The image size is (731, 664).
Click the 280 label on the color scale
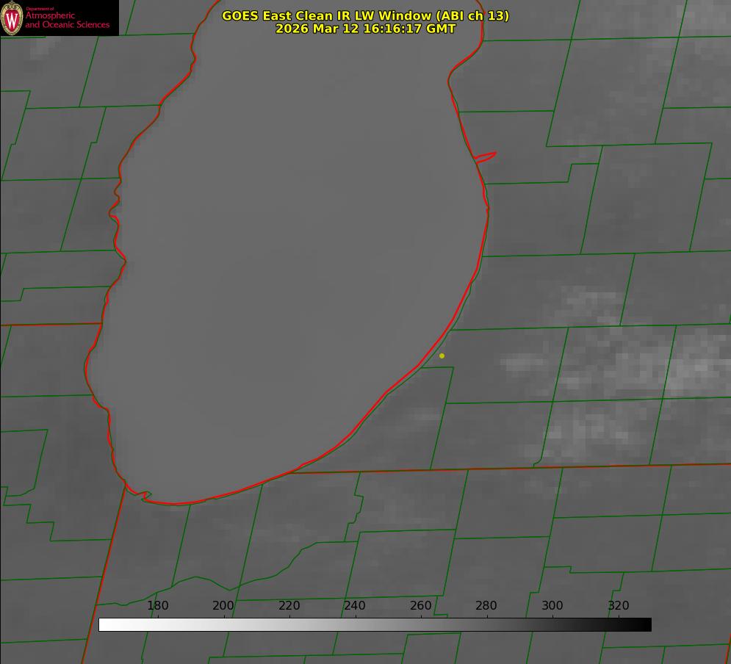[x=486, y=605]
